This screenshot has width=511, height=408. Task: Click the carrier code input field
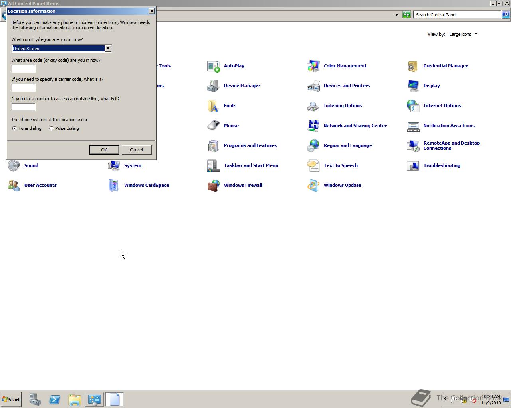tap(24, 88)
